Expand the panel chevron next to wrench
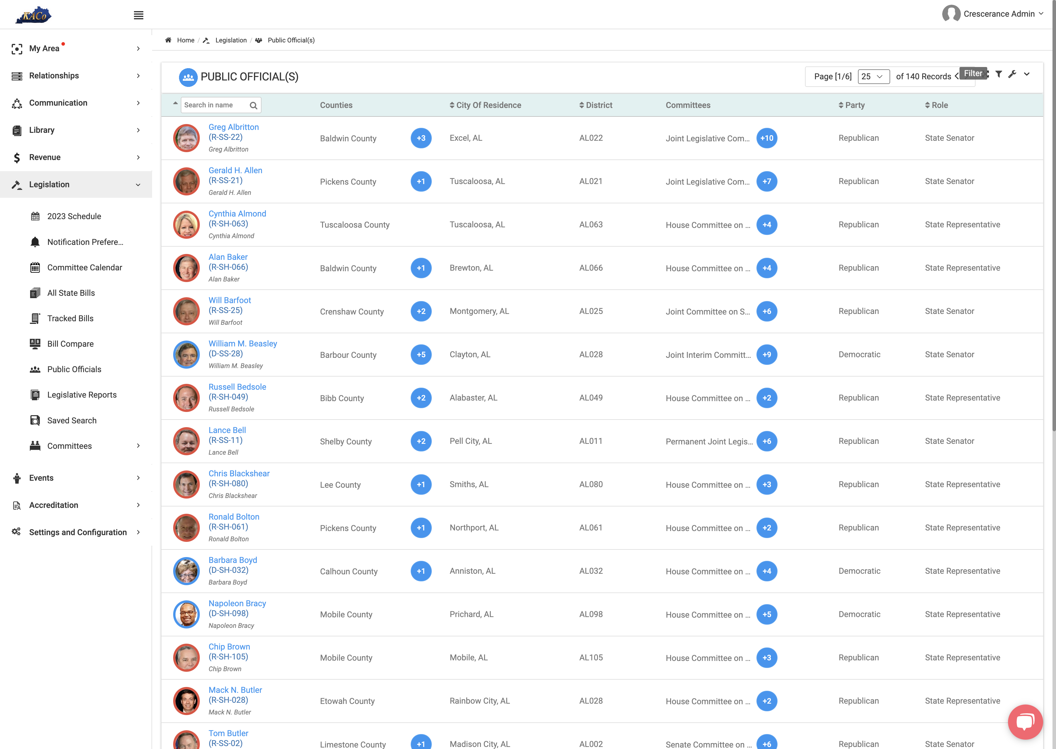1056x749 pixels. coord(1027,74)
